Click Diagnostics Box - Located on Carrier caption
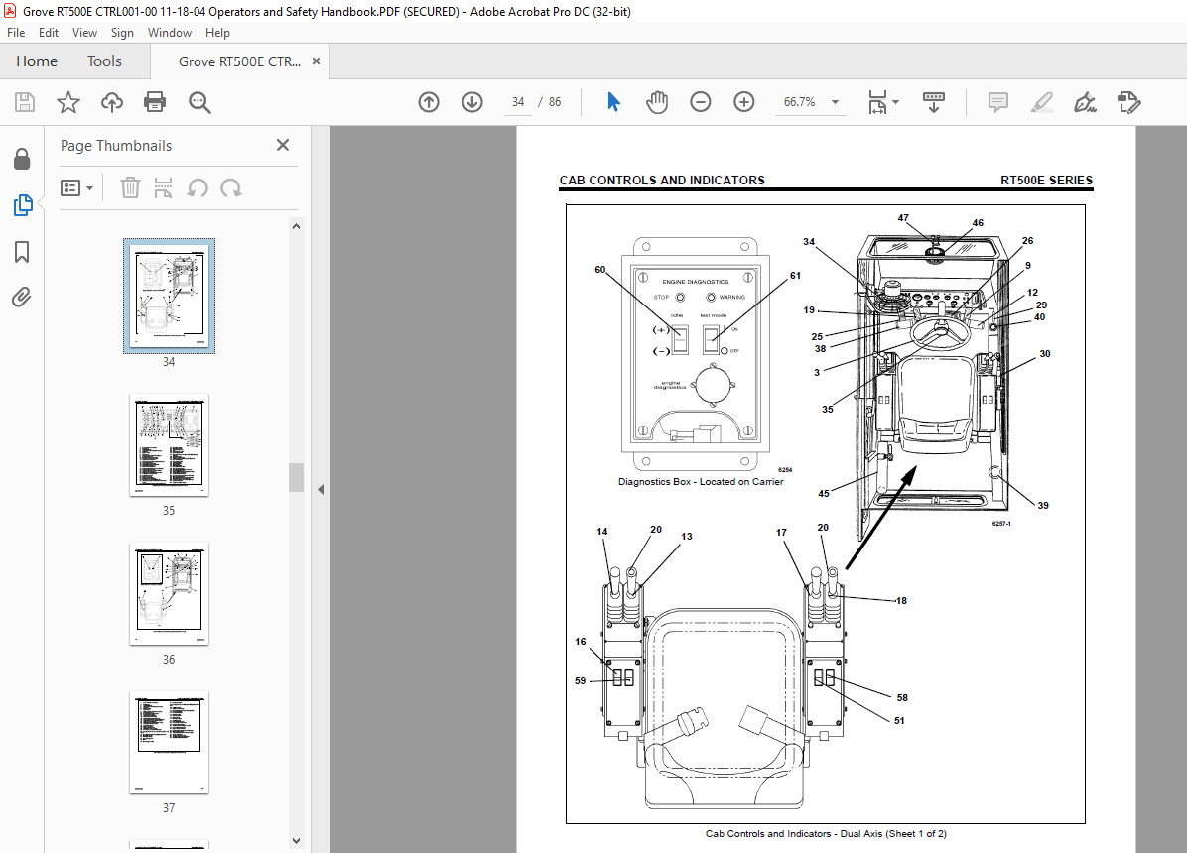The height and width of the screenshot is (853, 1187). 701,481
